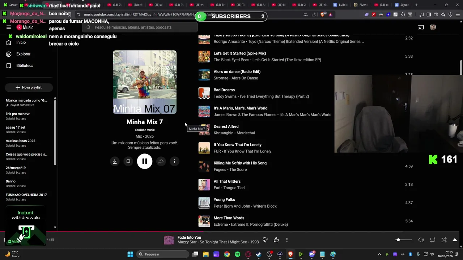Click the Alors on danse album art

pyautogui.click(x=204, y=75)
